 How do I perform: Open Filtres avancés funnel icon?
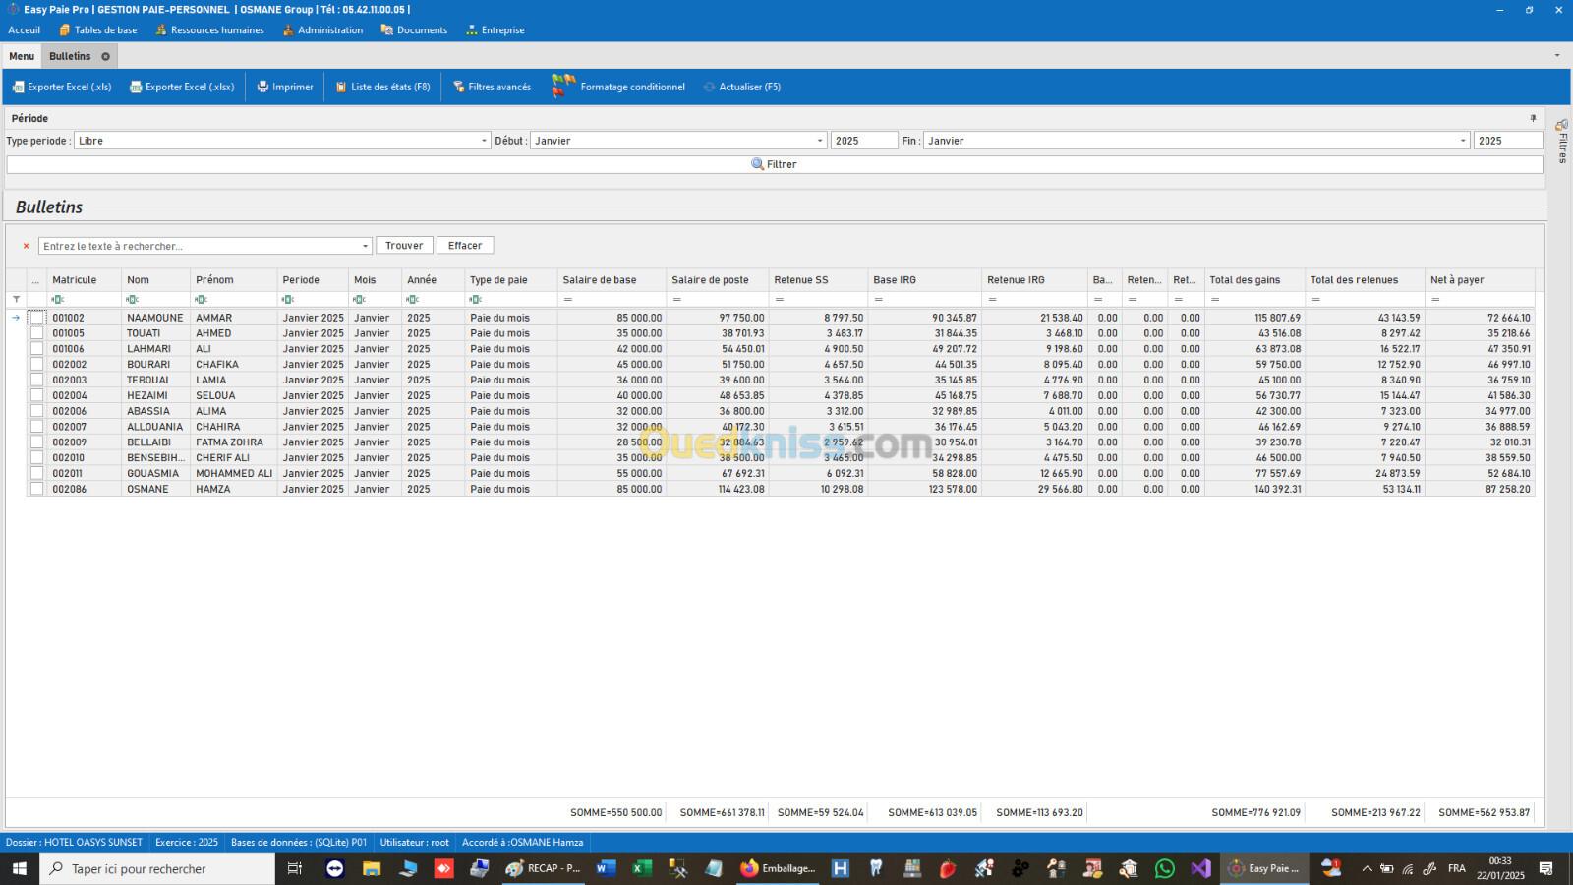tap(458, 88)
